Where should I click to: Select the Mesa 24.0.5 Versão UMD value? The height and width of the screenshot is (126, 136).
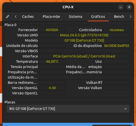[84, 35]
